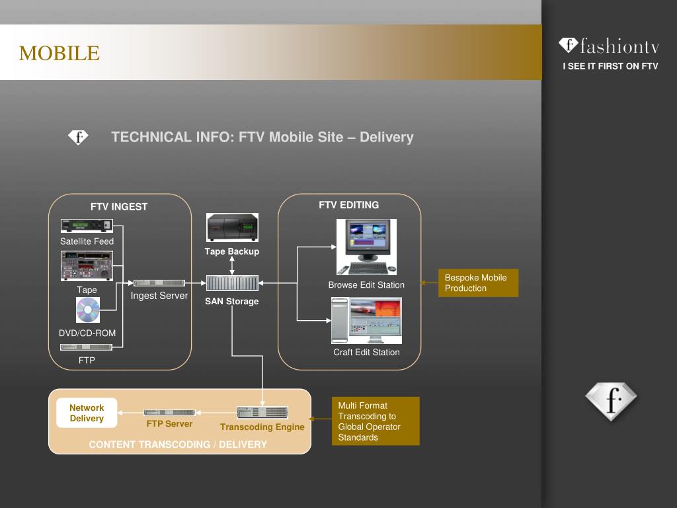Click the Tape label under the deck
This screenshot has height=508, width=677.
pos(87,290)
